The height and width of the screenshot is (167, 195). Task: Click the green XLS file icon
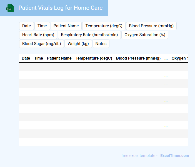point(10,8)
